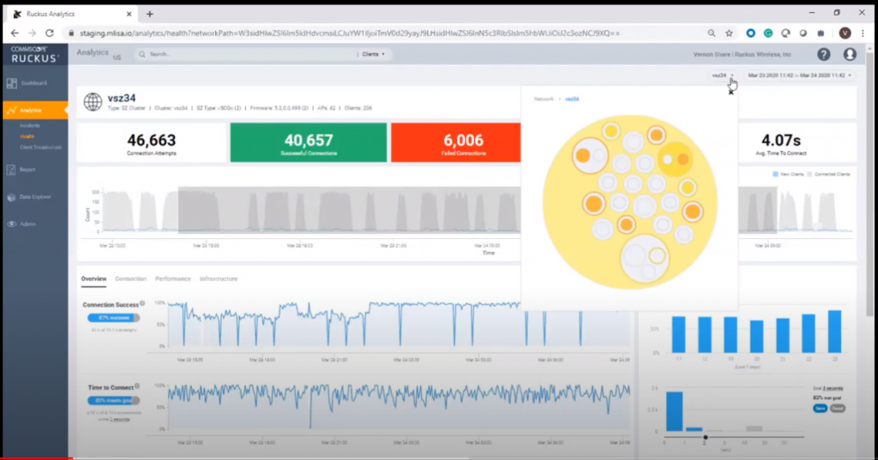Click the Time to Connect goal slider handle
Image resolution: width=878 pixels, height=460 pixels.
(x=706, y=438)
